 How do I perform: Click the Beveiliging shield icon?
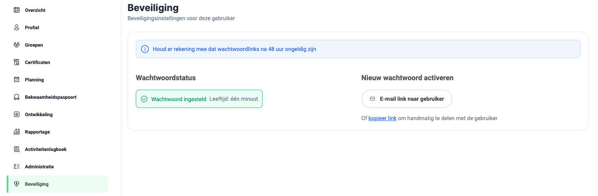(x=17, y=184)
